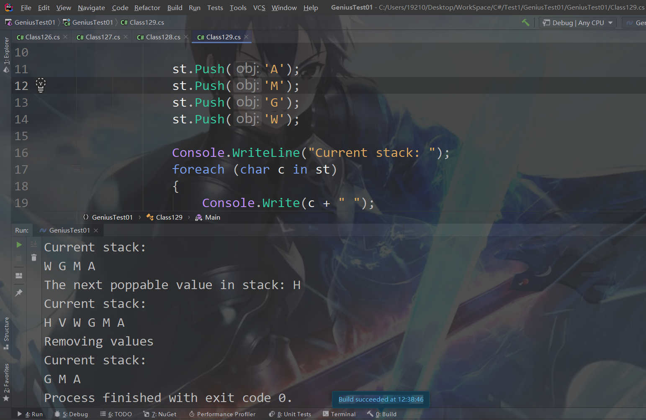646x420 pixels.
Task: Open the Code menu
Action: [120, 8]
